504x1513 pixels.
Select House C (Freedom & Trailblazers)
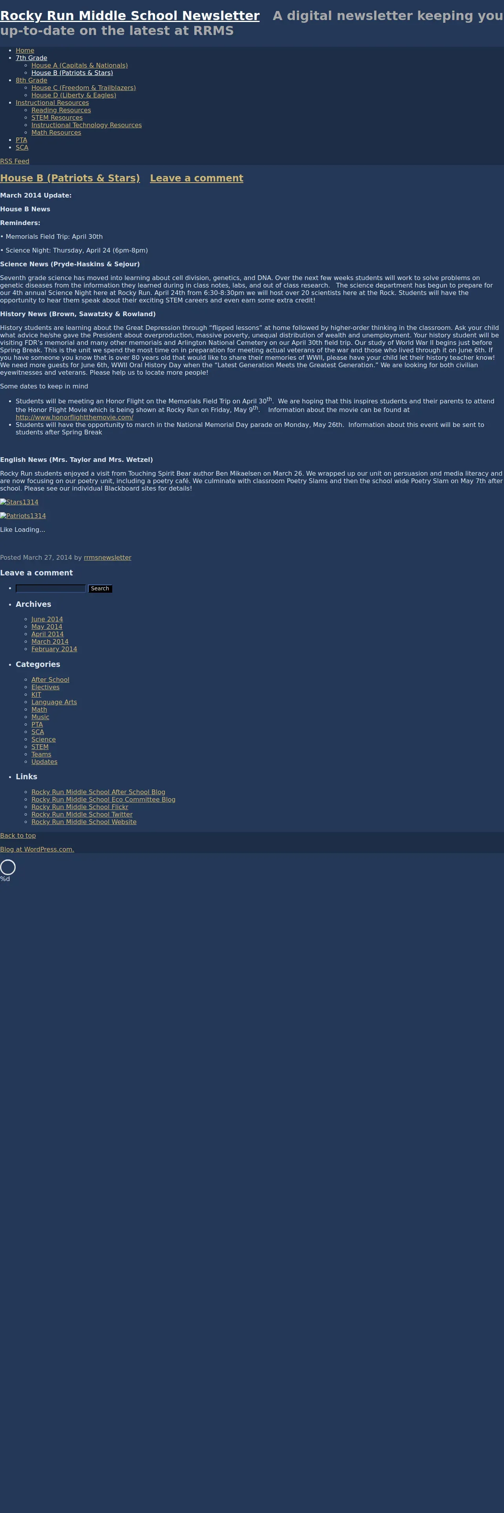pyautogui.click(x=83, y=88)
